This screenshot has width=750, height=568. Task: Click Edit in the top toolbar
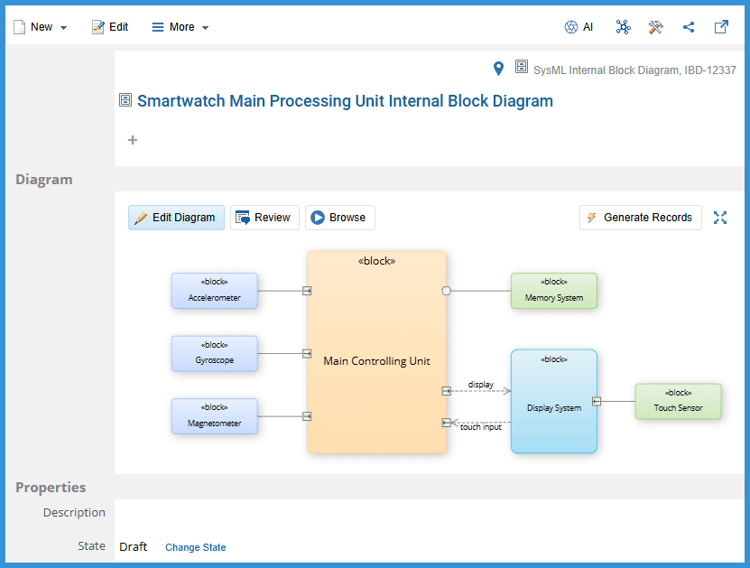pyautogui.click(x=110, y=27)
